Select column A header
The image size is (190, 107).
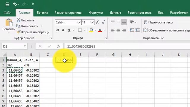(x=15, y=55)
